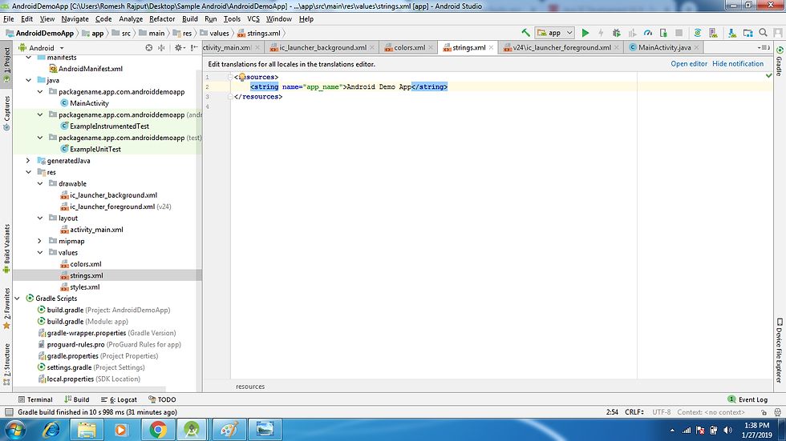
Task: Click Scroll from Source target icon
Action: click(x=149, y=48)
